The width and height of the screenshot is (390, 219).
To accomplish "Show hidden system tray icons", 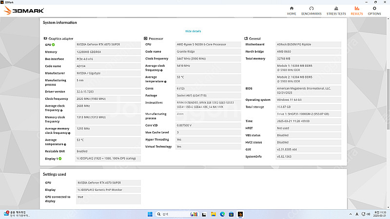I will 351,214.
